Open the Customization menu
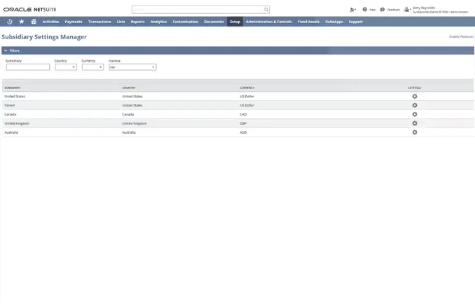Viewport: 475px width, 304px height. (185, 22)
